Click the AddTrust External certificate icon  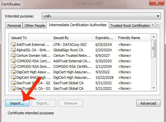tap(13, 45)
